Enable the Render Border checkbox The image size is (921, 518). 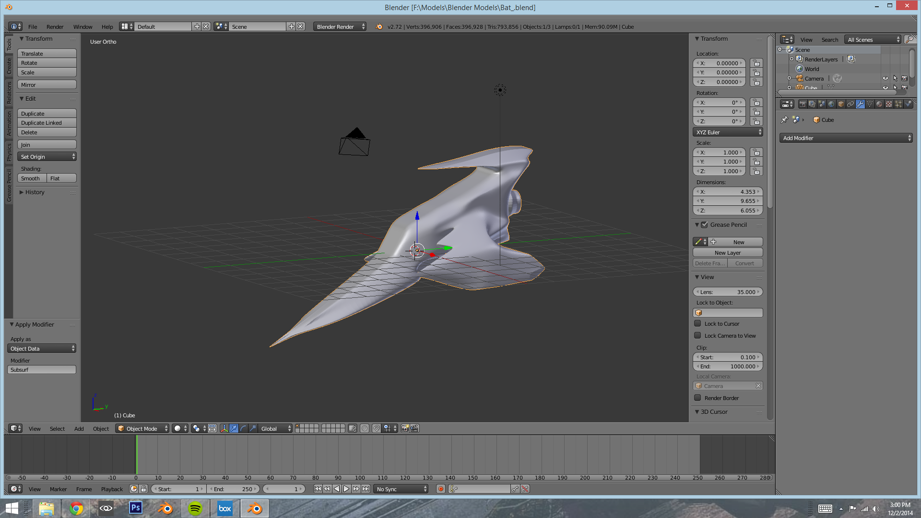[x=697, y=398]
